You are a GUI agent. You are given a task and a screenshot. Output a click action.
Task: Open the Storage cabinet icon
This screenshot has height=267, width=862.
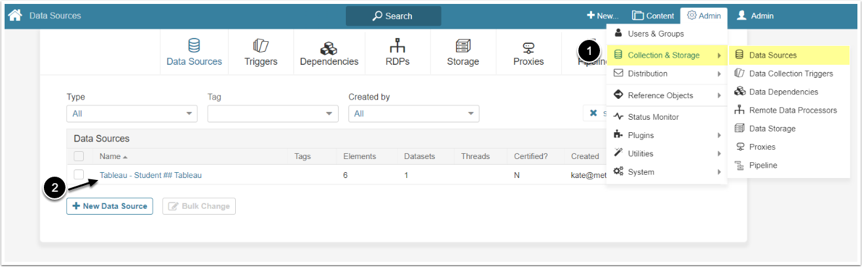pyautogui.click(x=463, y=46)
